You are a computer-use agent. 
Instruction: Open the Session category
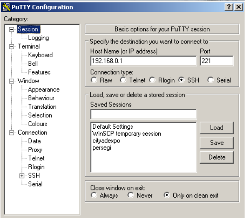[28, 29]
